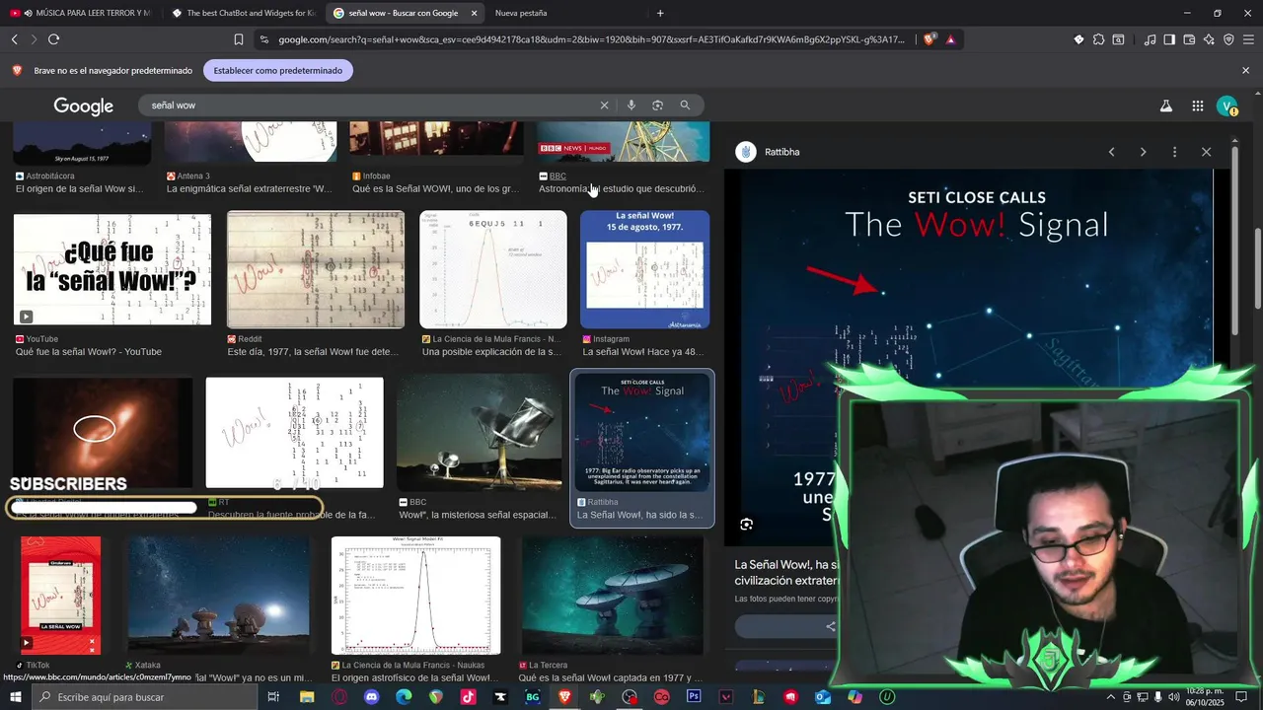Open '¿Qué fue la señal Wow!?' YouTube thumbnail
The height and width of the screenshot is (710, 1263).
click(x=112, y=269)
